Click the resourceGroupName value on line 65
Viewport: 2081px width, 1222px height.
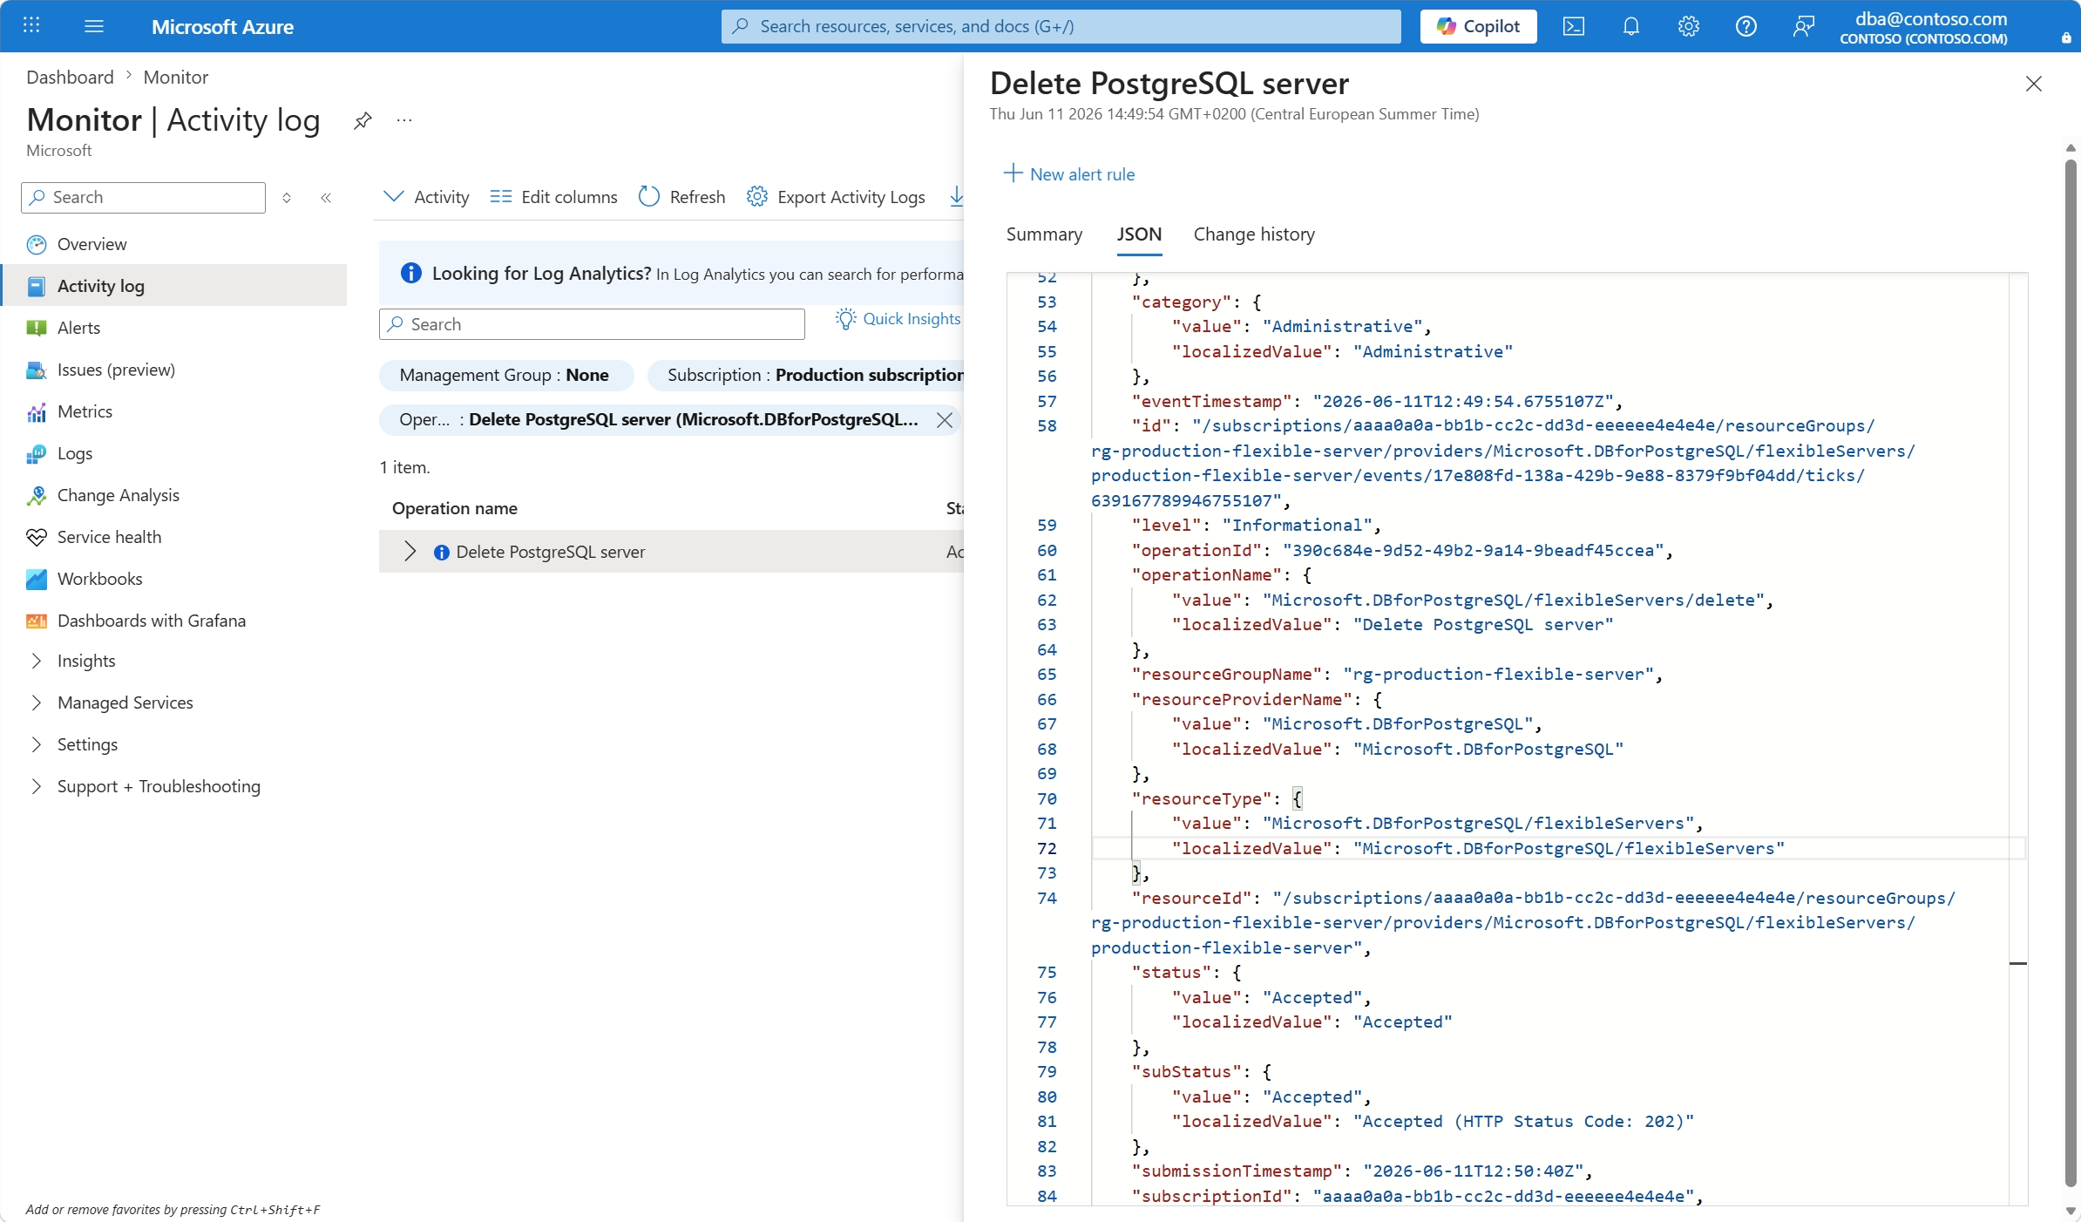pyautogui.click(x=1498, y=674)
